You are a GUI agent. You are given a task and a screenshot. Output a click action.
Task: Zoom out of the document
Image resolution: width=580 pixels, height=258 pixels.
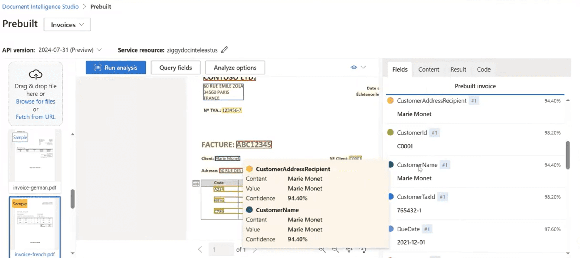[335, 250]
